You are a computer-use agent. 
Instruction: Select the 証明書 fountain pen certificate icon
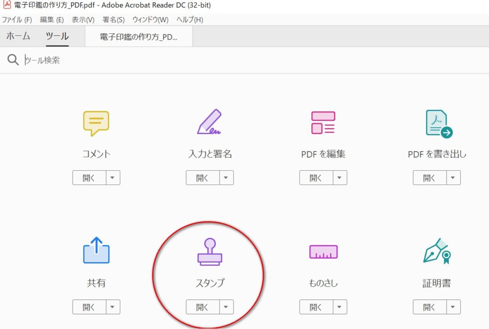(437, 251)
